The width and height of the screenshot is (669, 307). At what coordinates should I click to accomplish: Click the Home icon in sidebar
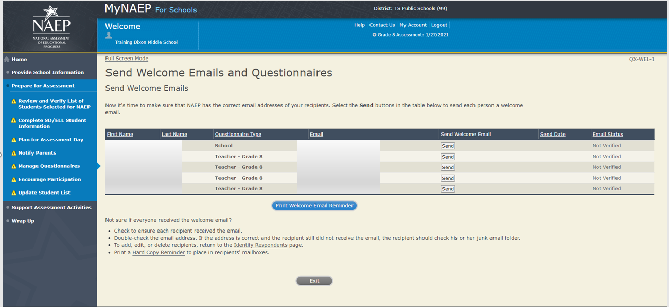pyautogui.click(x=7, y=60)
